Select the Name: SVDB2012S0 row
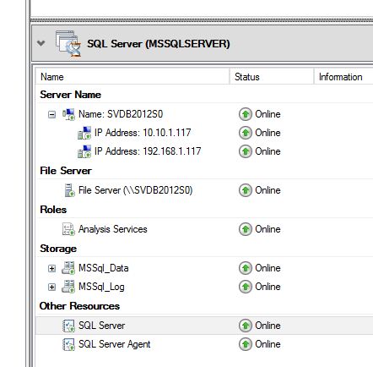Screen dimensions: 373x367 coord(121,114)
